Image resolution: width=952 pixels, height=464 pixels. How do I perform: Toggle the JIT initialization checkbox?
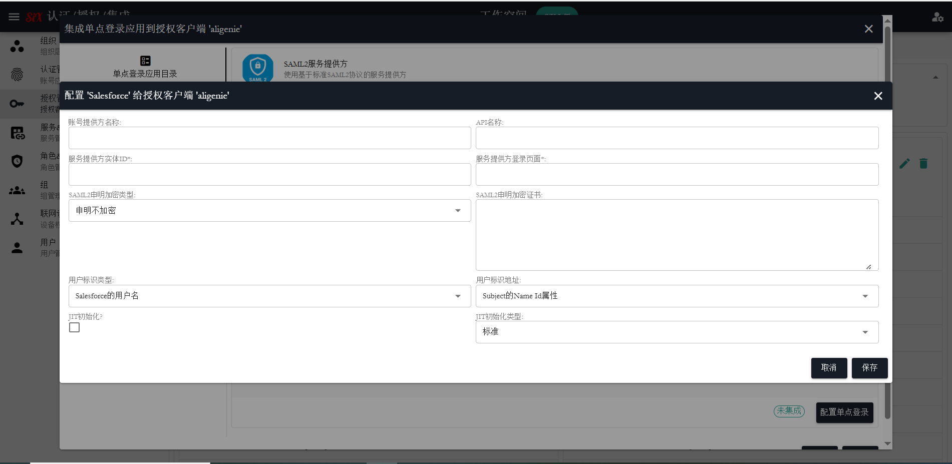pos(75,327)
